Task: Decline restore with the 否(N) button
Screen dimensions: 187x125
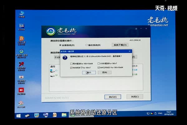Action: coord(105,72)
